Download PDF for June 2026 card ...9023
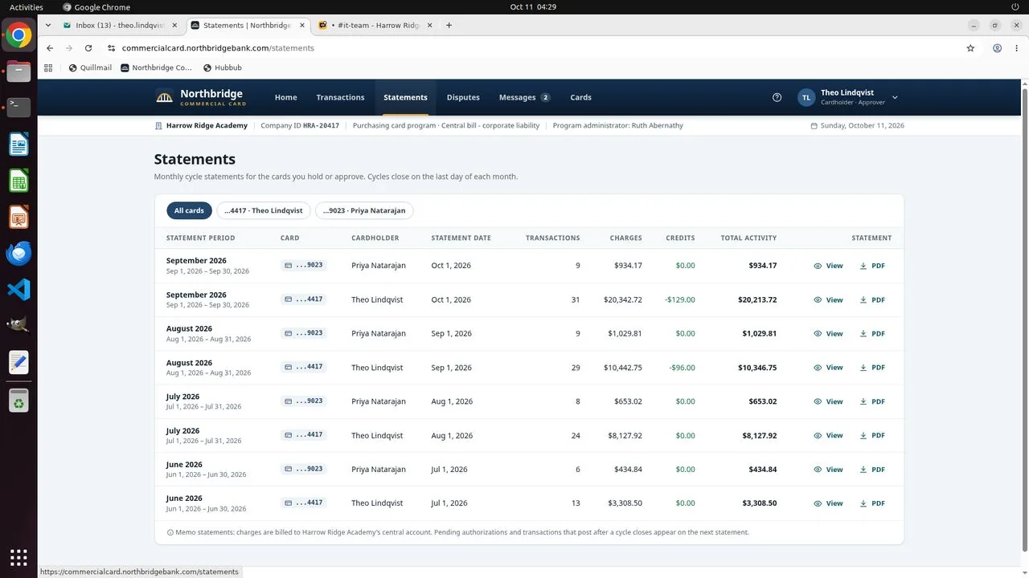This screenshot has height=578, width=1029. pyautogui.click(x=872, y=470)
